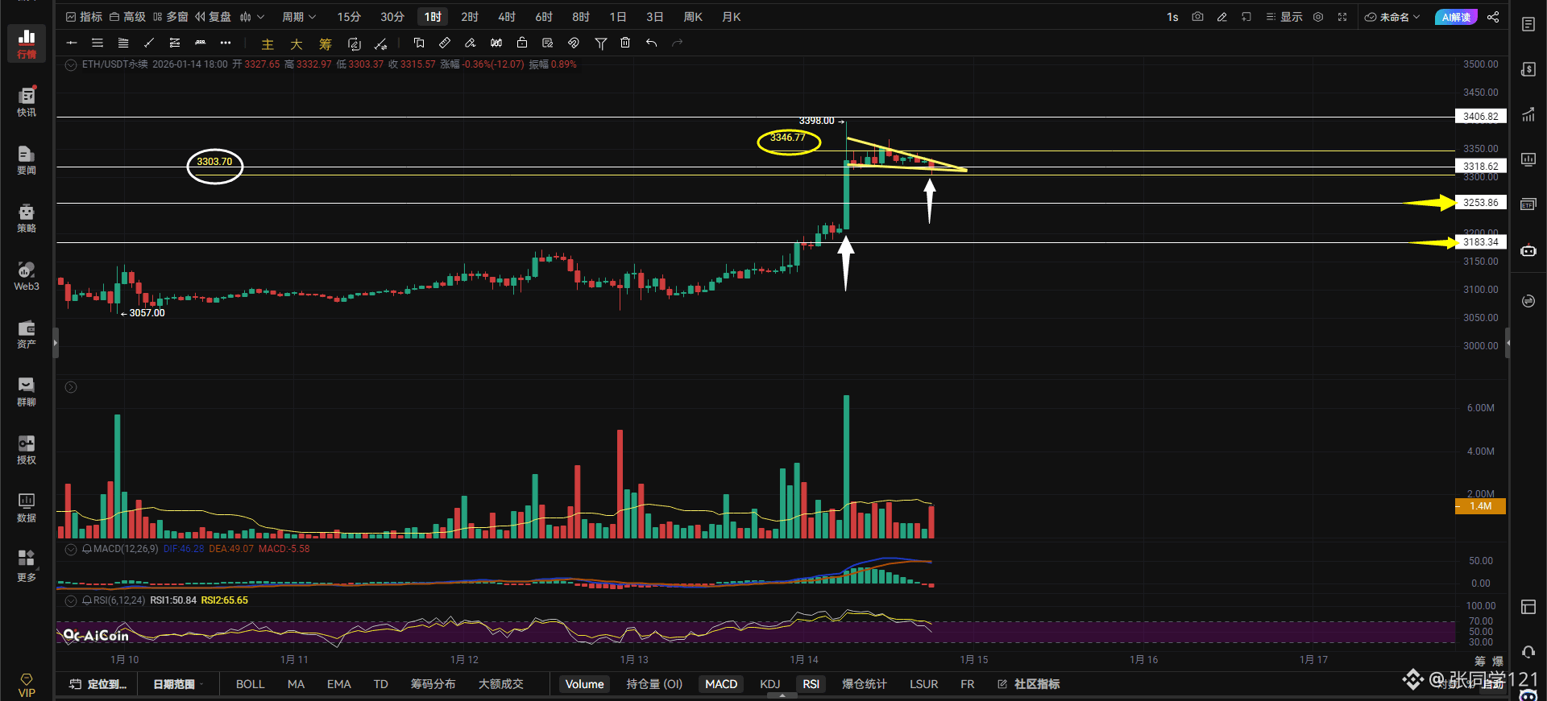The image size is (1547, 701).
Task: Open the 社区指标 community indicators link
Action: click(x=1029, y=684)
